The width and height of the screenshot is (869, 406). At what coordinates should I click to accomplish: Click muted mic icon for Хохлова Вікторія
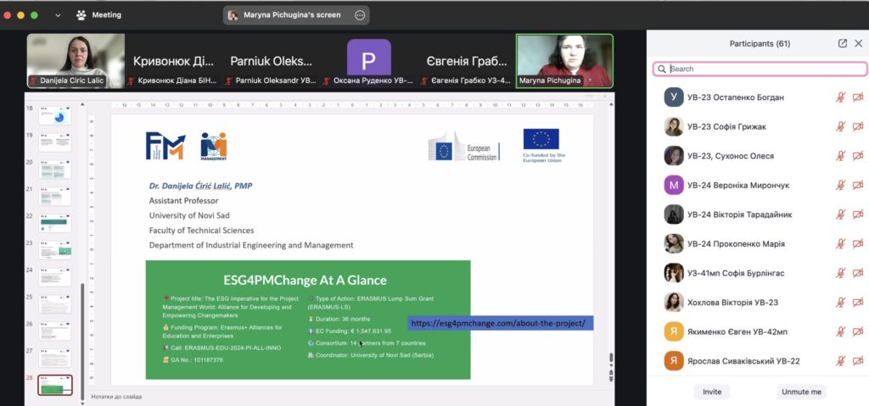coord(841,303)
